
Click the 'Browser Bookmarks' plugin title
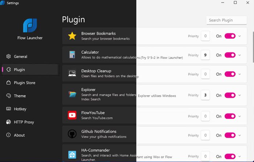coord(98,33)
